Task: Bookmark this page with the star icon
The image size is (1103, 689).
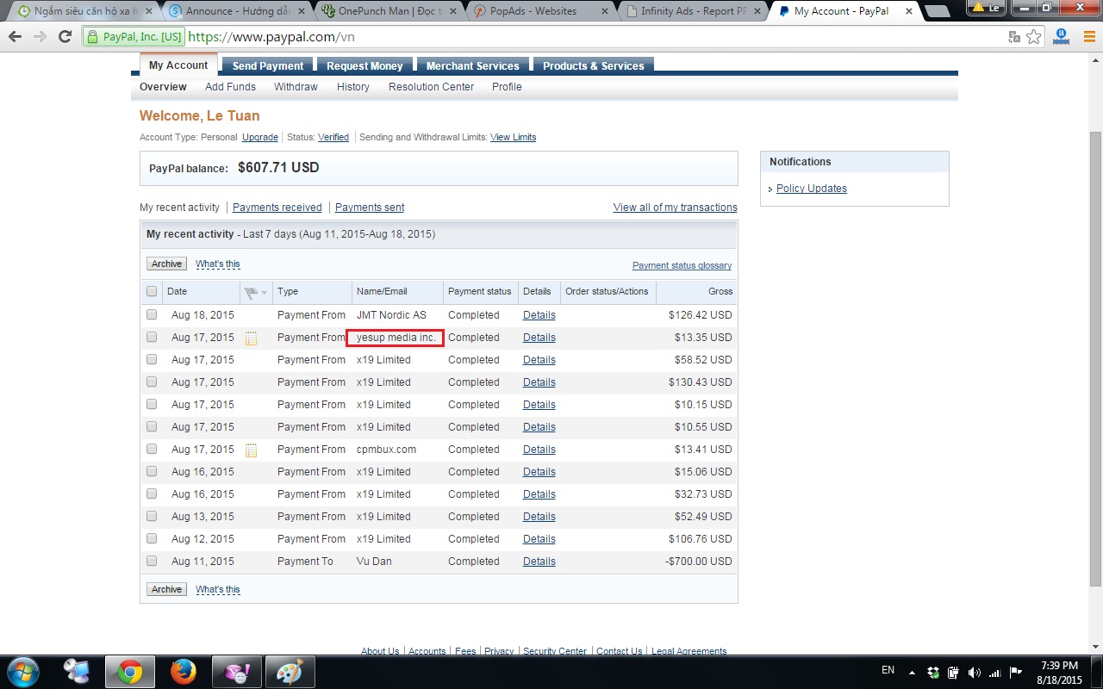Action: 1034,37
